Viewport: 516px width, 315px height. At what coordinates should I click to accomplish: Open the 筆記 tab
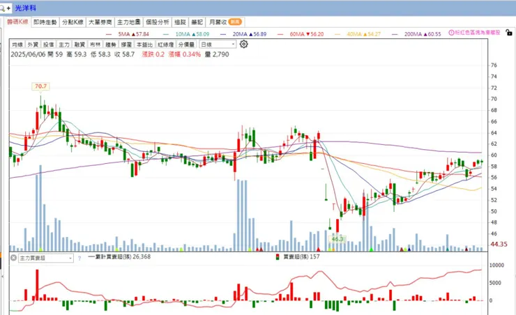point(197,22)
